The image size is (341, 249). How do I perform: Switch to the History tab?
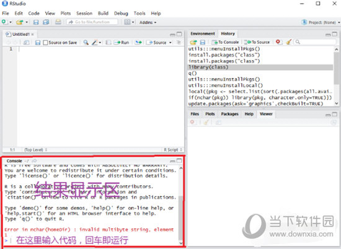228,33
